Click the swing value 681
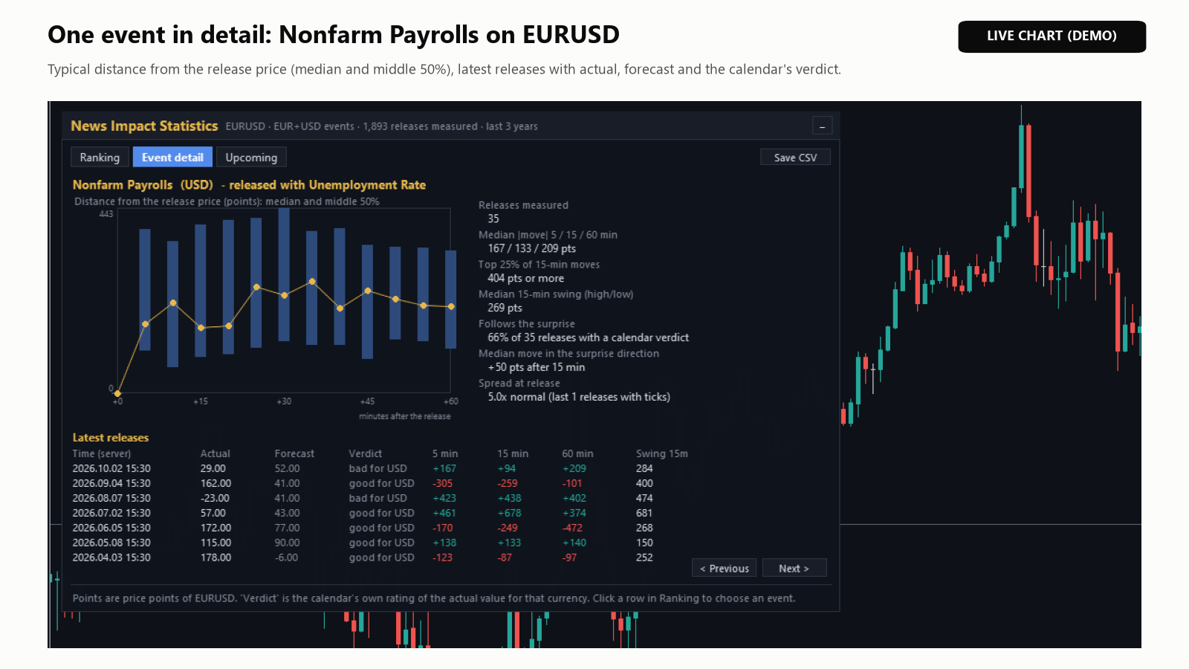The image size is (1189, 669). coord(644,514)
